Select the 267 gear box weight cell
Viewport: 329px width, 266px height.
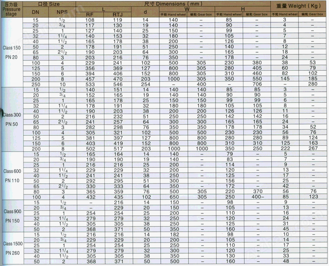point(312,148)
